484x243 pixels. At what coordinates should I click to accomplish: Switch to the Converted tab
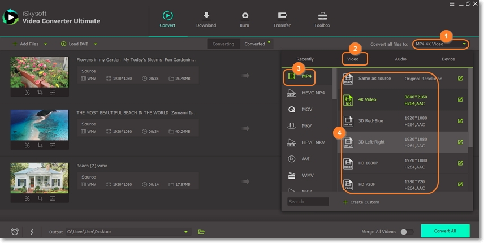(x=254, y=44)
